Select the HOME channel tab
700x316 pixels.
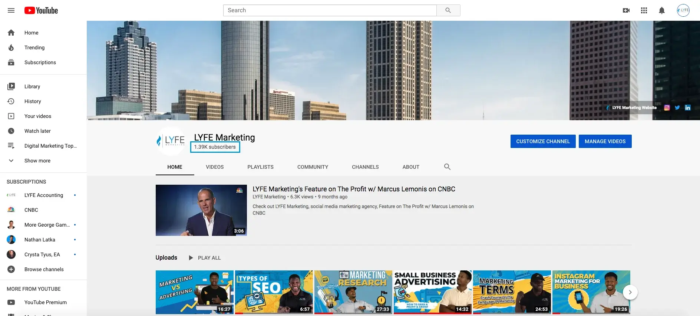pyautogui.click(x=175, y=167)
